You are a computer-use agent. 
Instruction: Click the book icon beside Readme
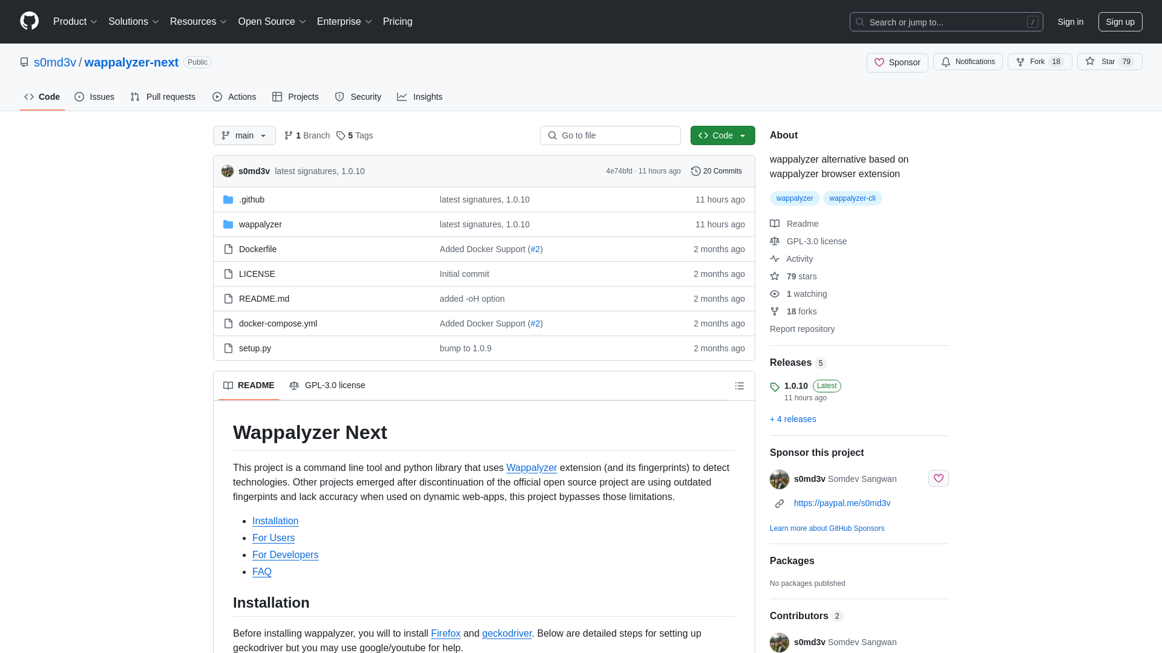click(775, 224)
